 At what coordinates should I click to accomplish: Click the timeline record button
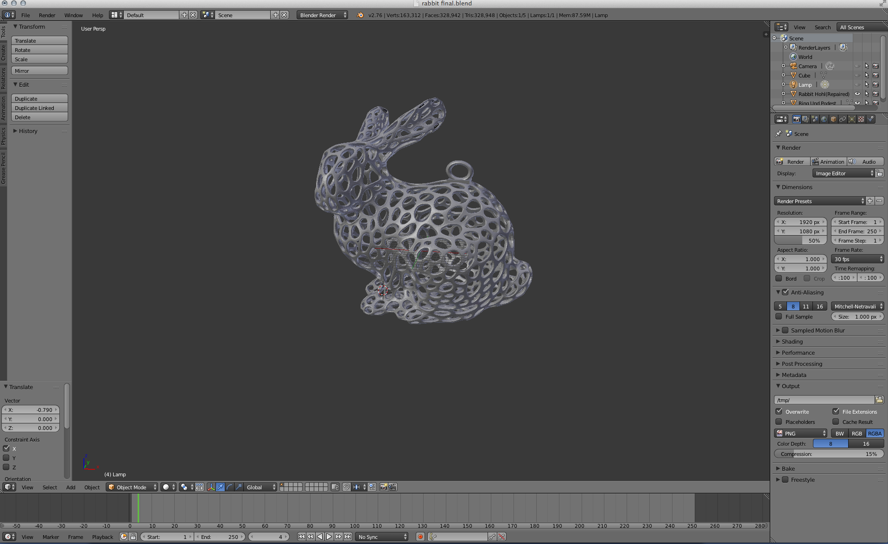(x=420, y=537)
